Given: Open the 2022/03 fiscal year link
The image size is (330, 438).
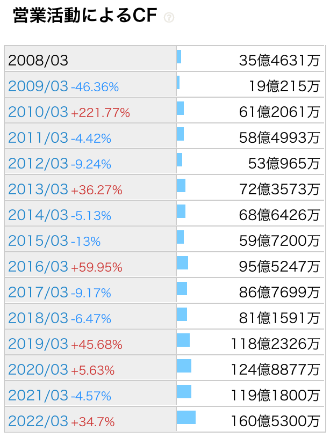Looking at the screenshot, I should pos(38,421).
